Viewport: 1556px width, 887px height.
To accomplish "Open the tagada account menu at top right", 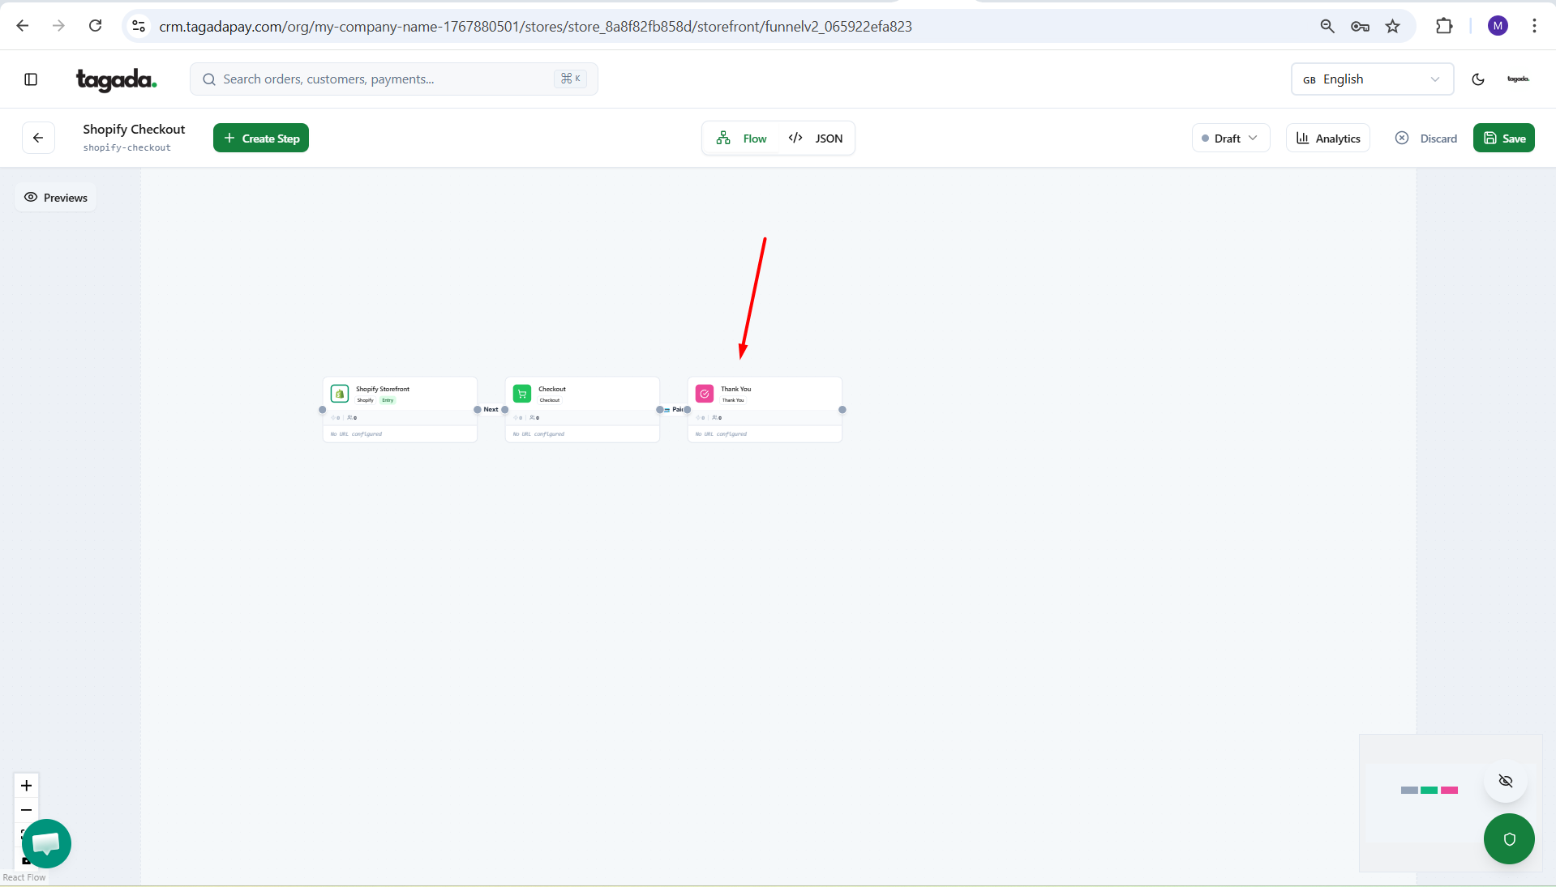I will 1518,79.
